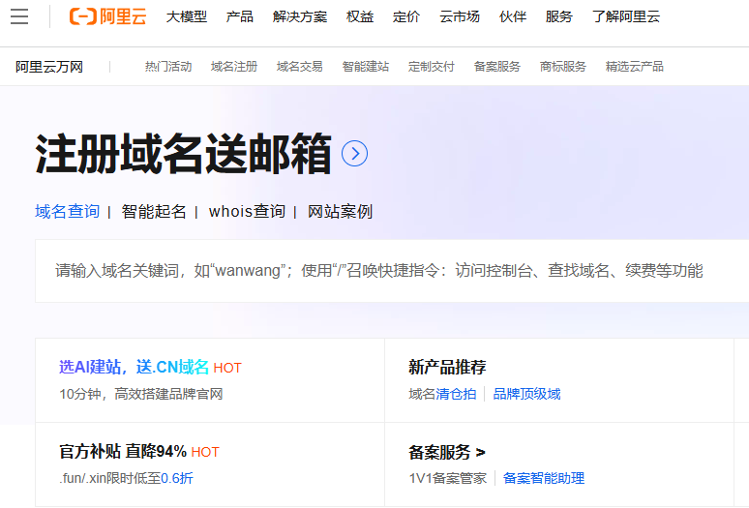Go to 备案服务 in sub navigation
749x508 pixels.
point(497,67)
